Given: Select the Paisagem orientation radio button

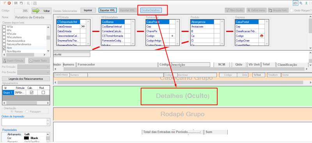Looking at the screenshot, I should [27, 111].
